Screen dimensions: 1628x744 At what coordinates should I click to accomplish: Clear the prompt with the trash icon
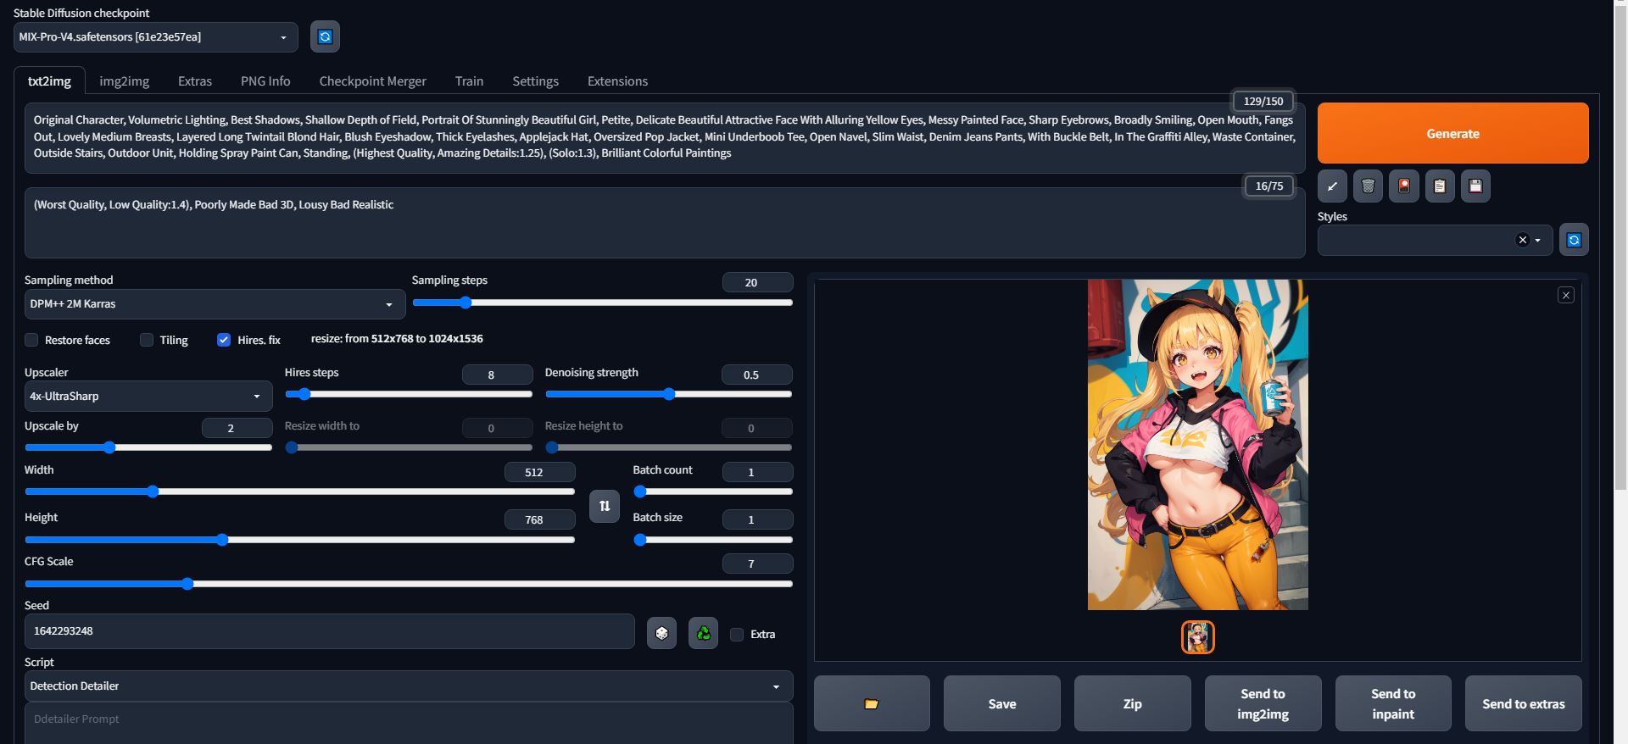(x=1368, y=186)
